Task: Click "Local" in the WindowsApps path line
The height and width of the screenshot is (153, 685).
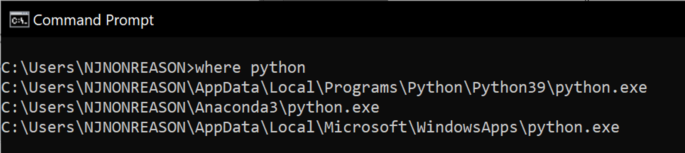Action: 291,127
